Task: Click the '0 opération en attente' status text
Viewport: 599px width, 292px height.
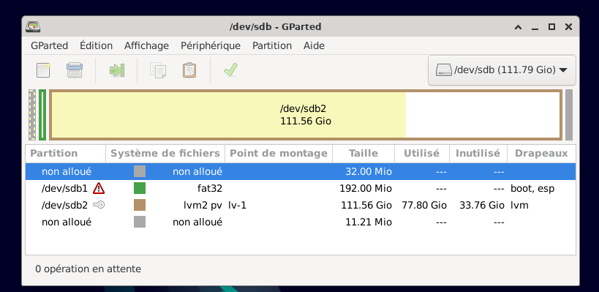Action: click(88, 269)
